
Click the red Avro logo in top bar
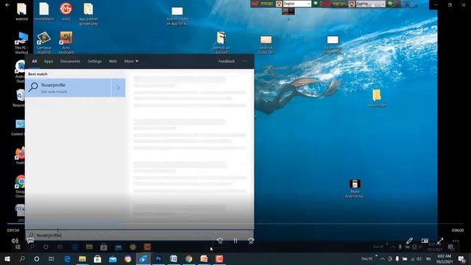coord(279,4)
